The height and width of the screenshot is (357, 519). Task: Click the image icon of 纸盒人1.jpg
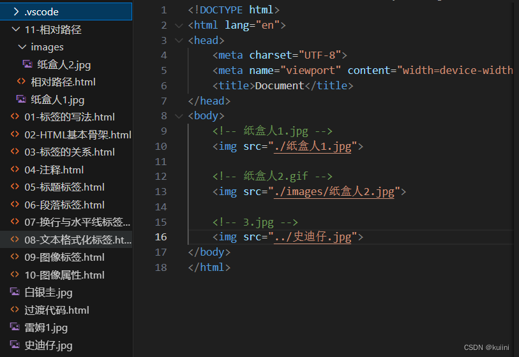21,99
